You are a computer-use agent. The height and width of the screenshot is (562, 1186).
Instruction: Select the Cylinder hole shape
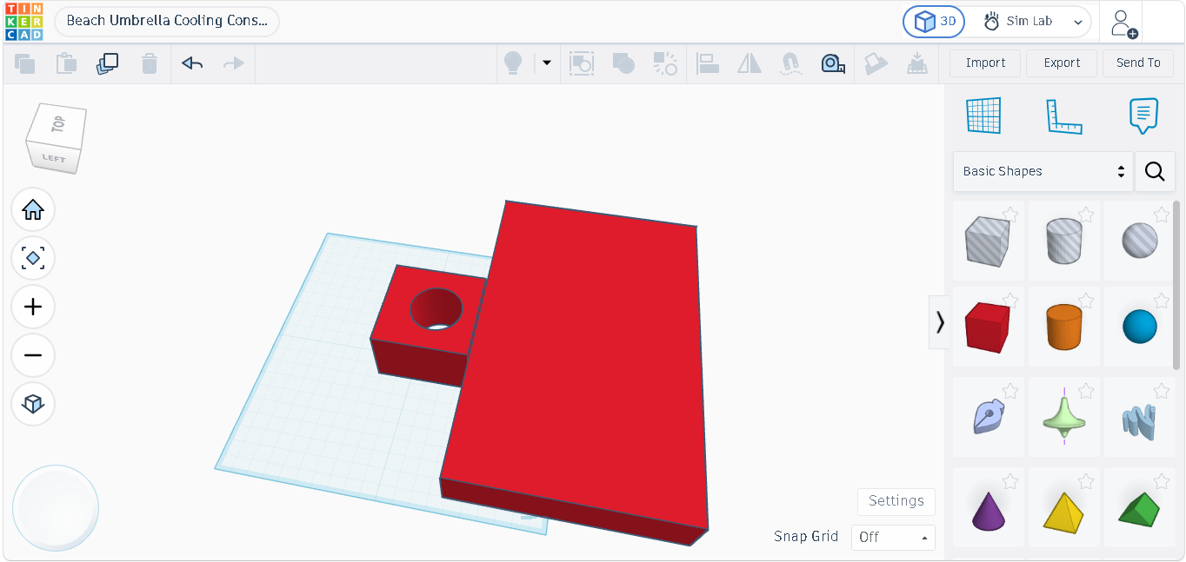click(1063, 241)
